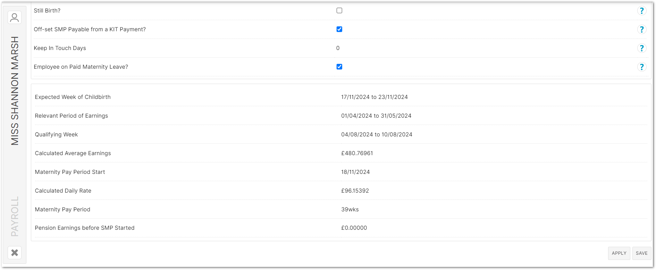Click the Qualifying Week date range
The height and width of the screenshot is (270, 656).
point(377,135)
